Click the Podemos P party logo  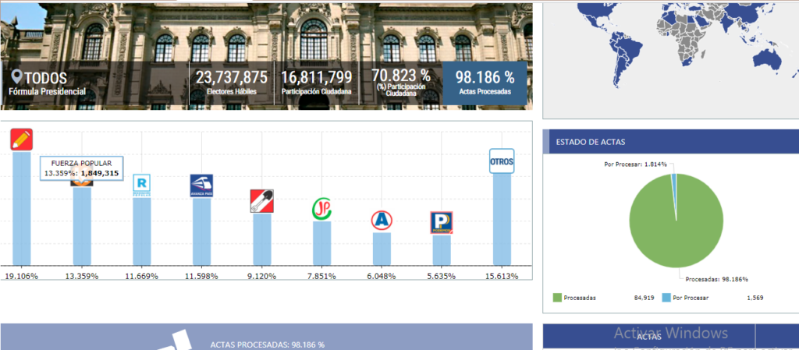click(442, 223)
